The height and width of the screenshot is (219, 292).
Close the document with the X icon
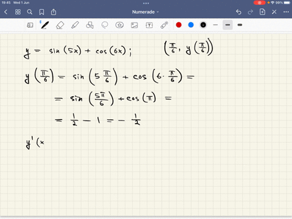pos(274,12)
